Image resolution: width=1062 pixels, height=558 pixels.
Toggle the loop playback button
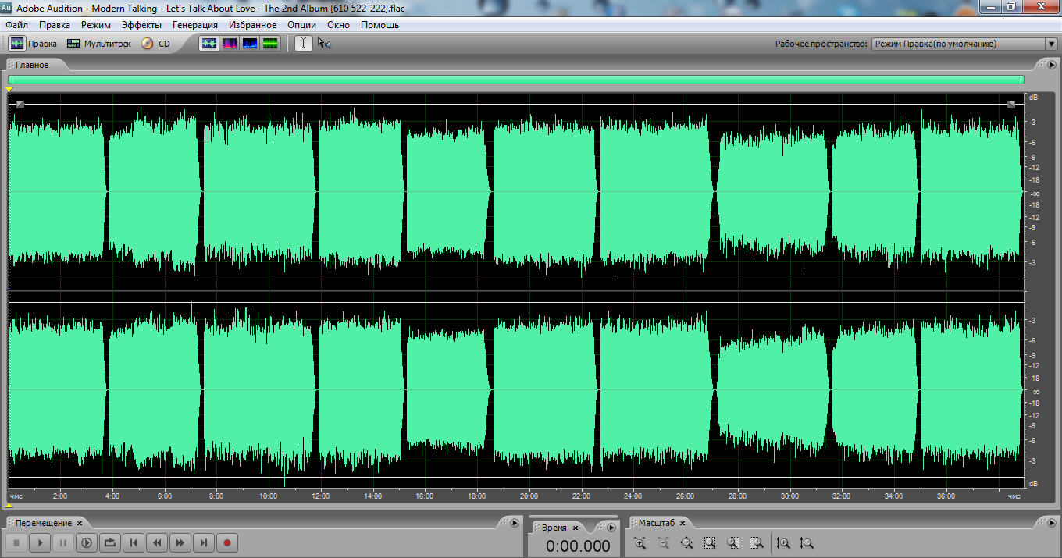point(110,542)
